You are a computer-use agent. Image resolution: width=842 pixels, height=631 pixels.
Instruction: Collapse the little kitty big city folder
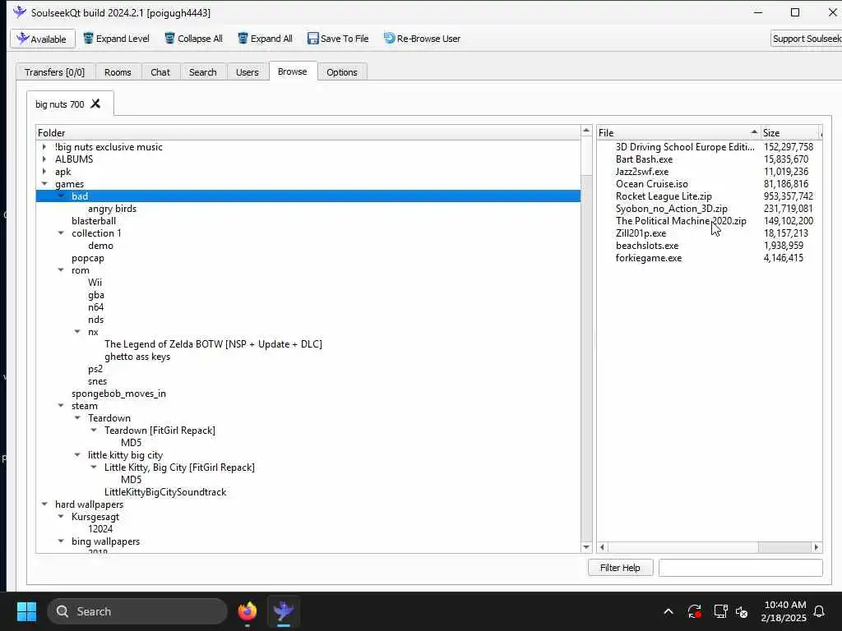[x=77, y=454]
